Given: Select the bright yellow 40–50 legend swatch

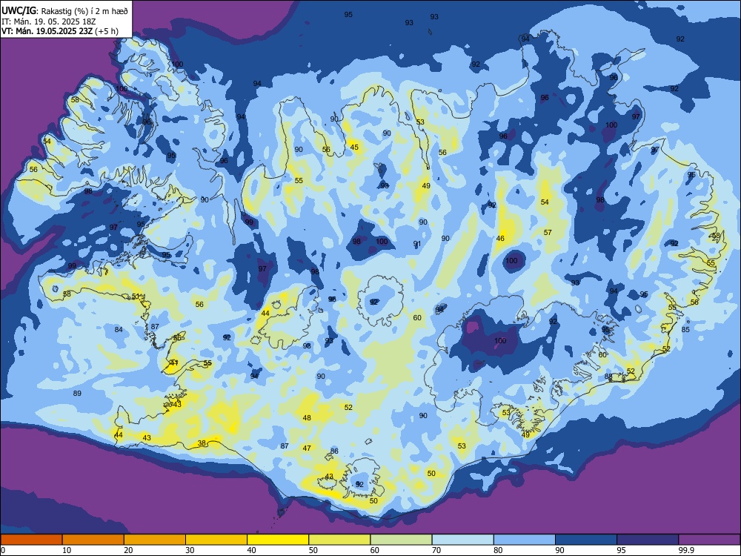Looking at the screenshot, I should pyautogui.click(x=278, y=540).
